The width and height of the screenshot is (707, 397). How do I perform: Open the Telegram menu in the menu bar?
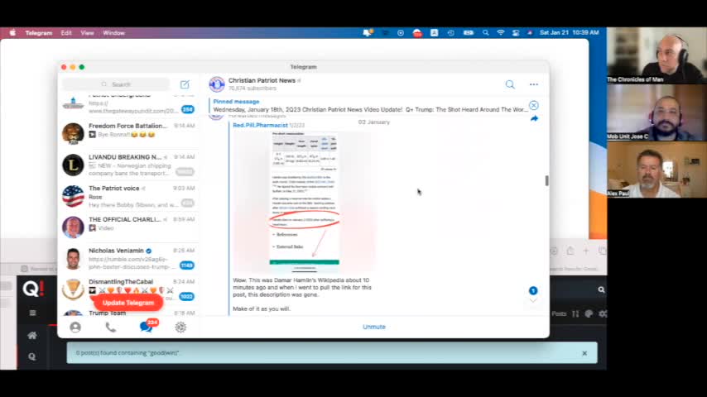click(x=39, y=33)
